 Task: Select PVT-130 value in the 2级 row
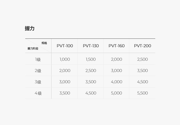pyautogui.click(x=91, y=70)
